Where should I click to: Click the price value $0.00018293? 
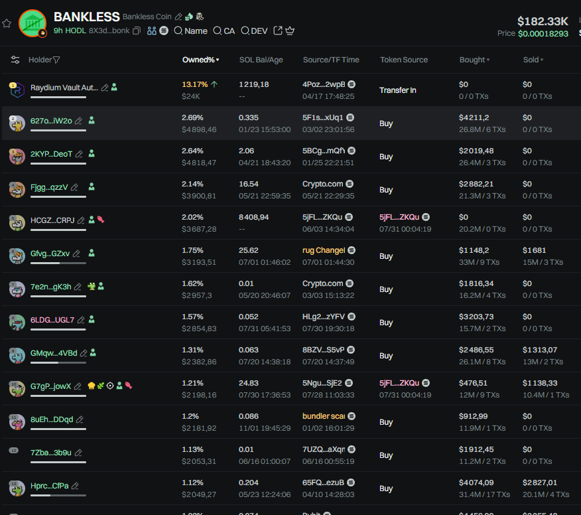coord(543,34)
